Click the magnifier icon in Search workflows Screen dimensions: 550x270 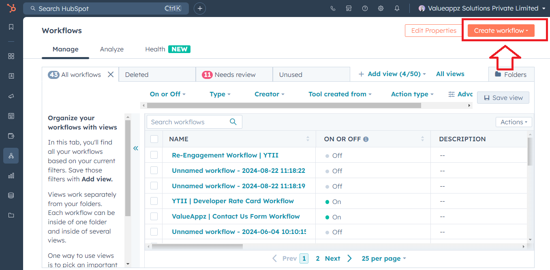[233, 122]
